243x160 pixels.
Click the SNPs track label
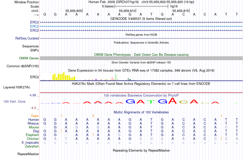point(35,50)
